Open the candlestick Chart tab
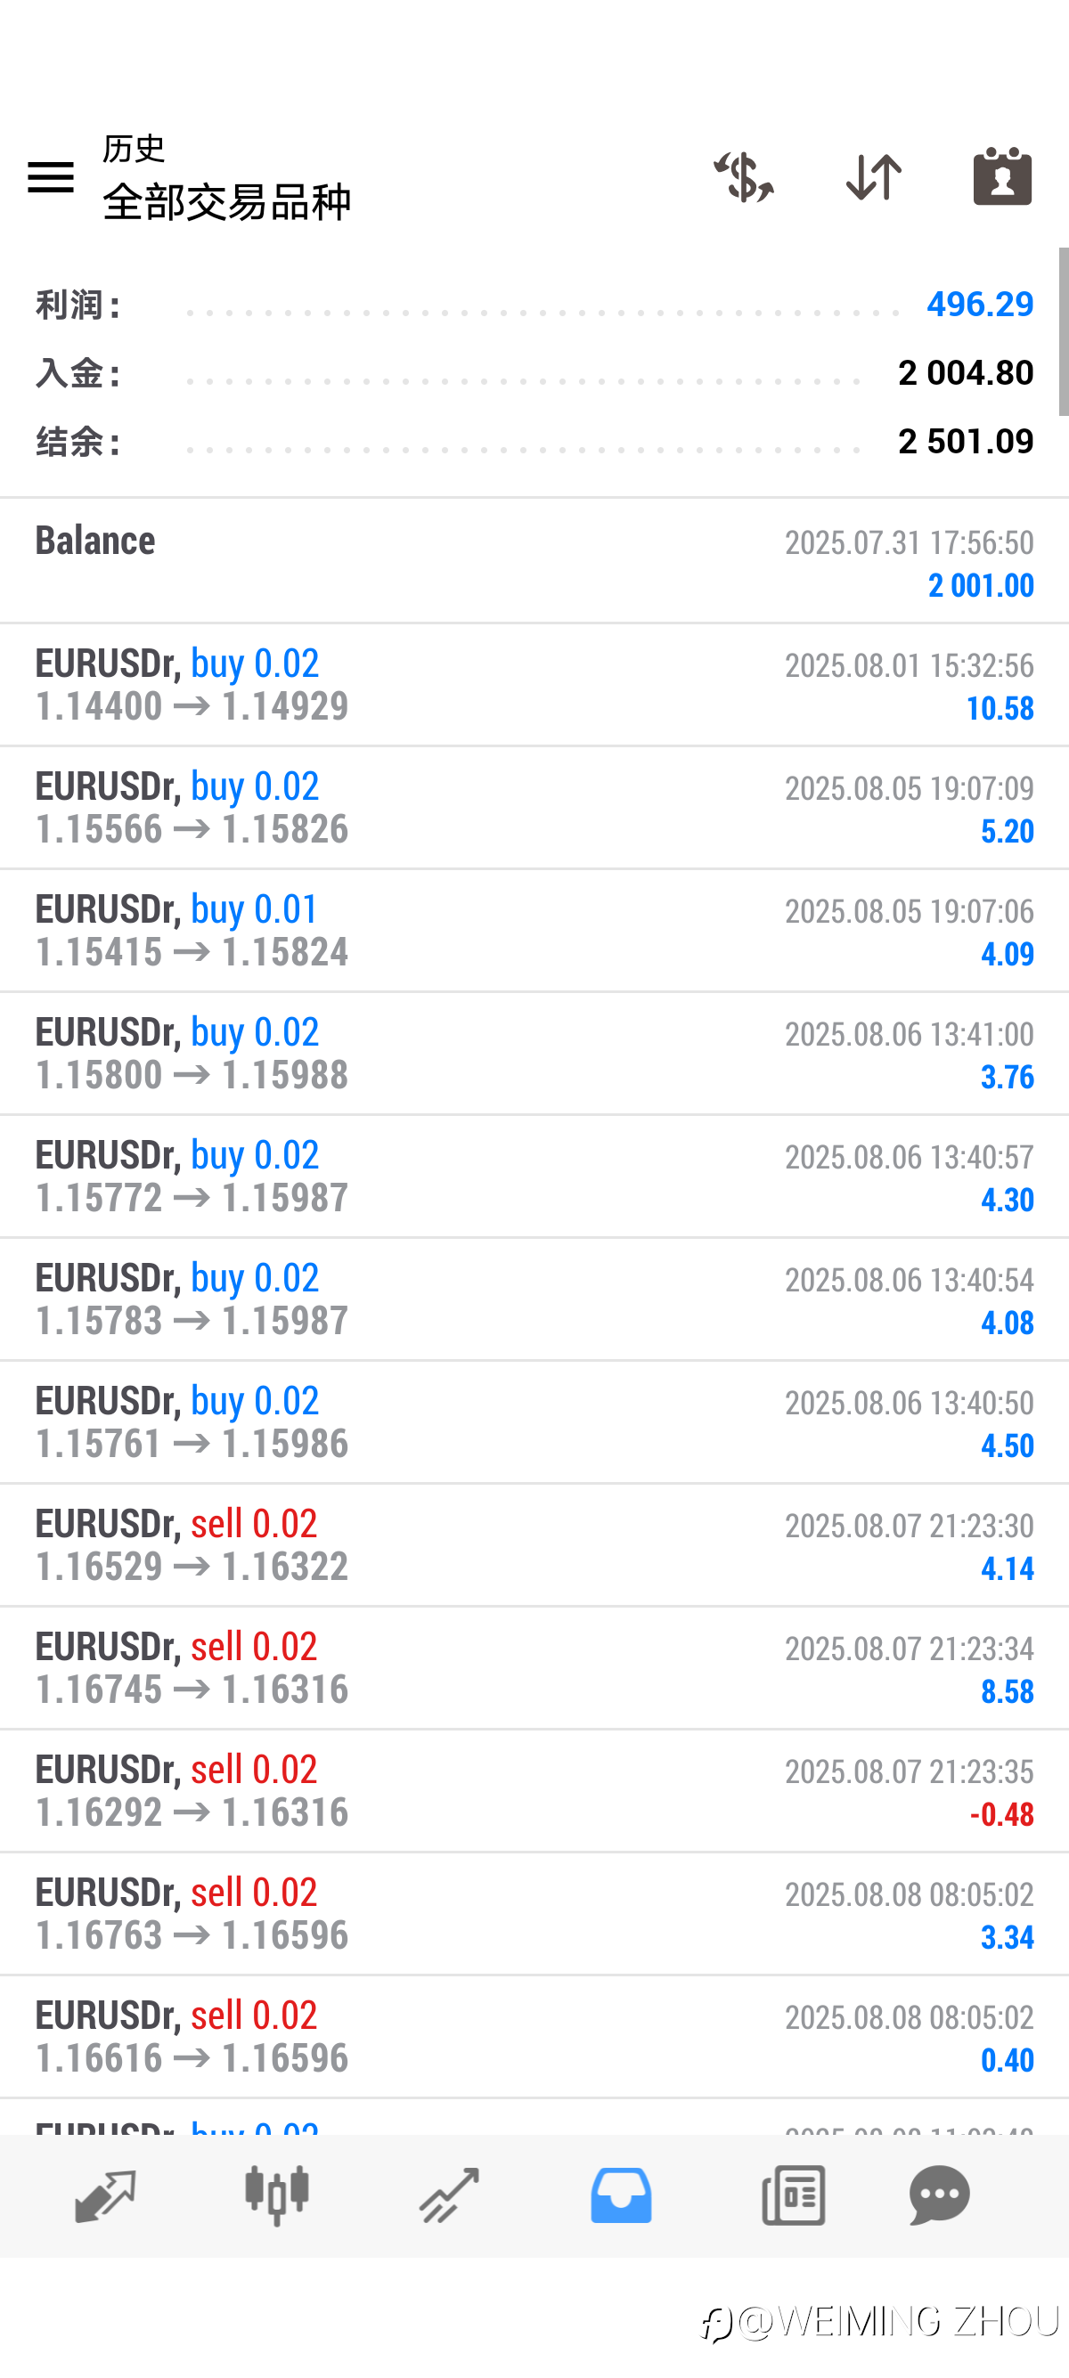 277,2195
